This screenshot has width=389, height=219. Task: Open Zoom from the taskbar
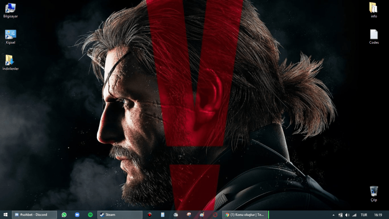pos(77,215)
